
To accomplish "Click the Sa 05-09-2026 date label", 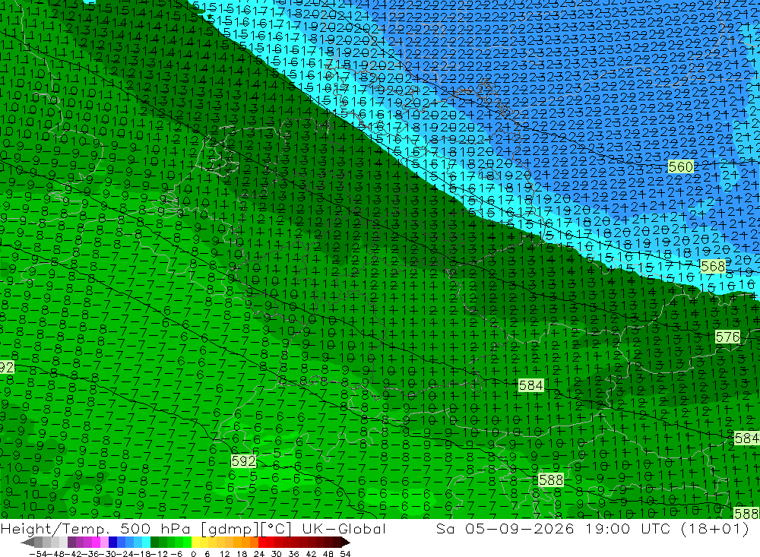I will coord(505,528).
